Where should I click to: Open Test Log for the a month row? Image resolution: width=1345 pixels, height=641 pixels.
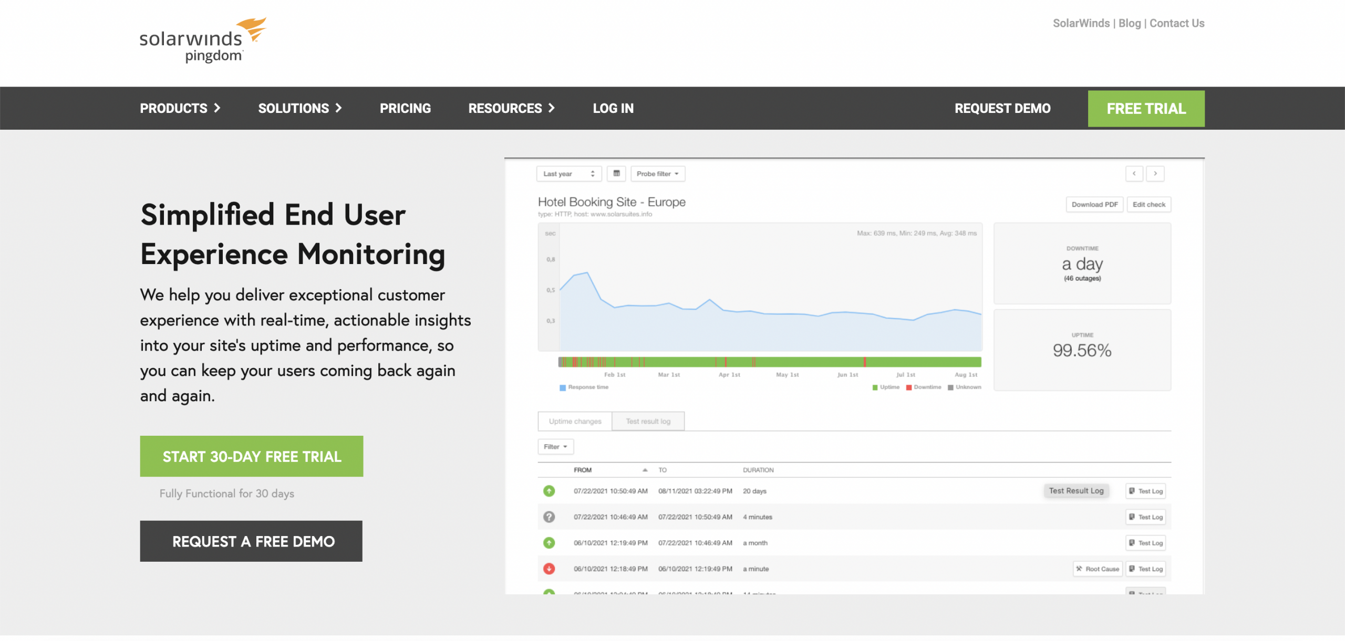click(1146, 543)
